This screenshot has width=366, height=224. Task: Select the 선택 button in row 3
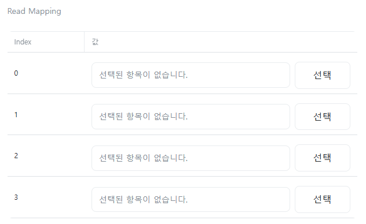323,199
